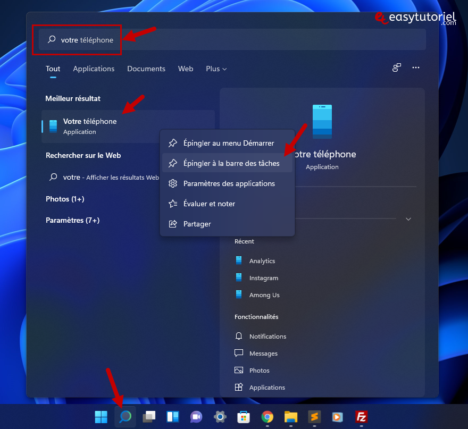Open the Photos (1+) results group

(65, 199)
